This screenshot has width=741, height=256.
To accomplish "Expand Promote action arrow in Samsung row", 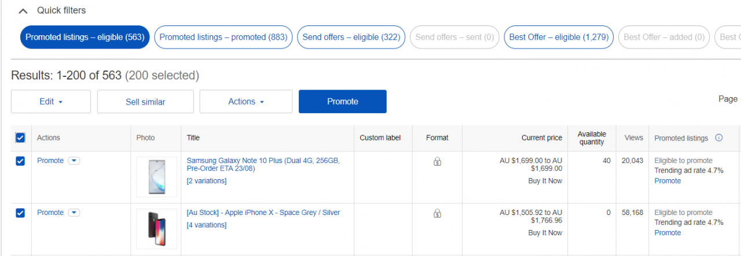I will (x=74, y=161).
